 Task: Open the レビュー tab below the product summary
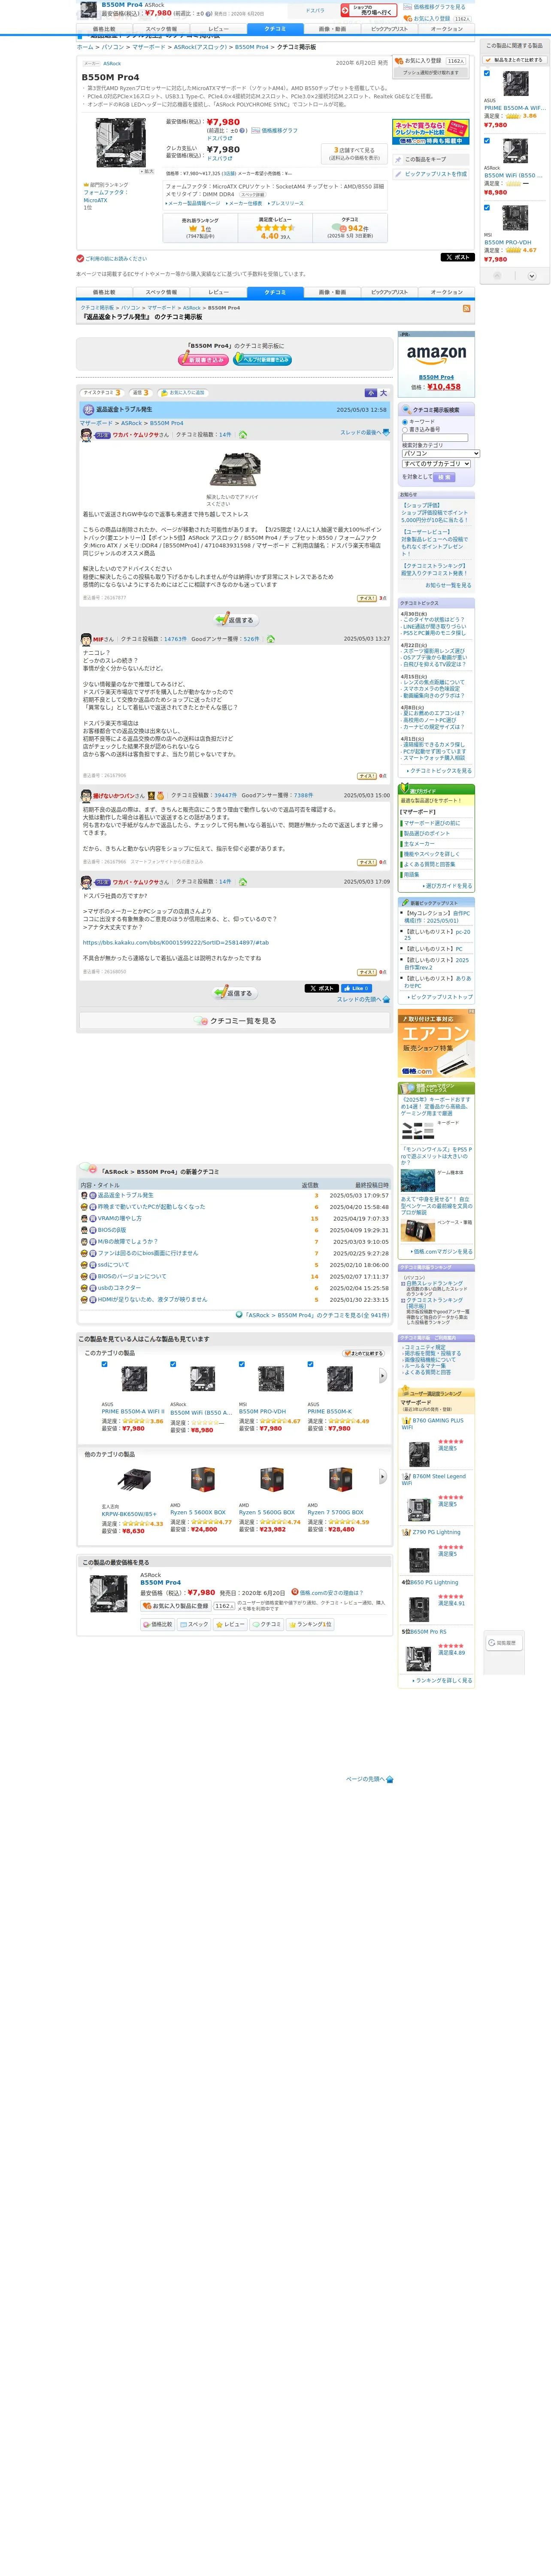pos(218,293)
